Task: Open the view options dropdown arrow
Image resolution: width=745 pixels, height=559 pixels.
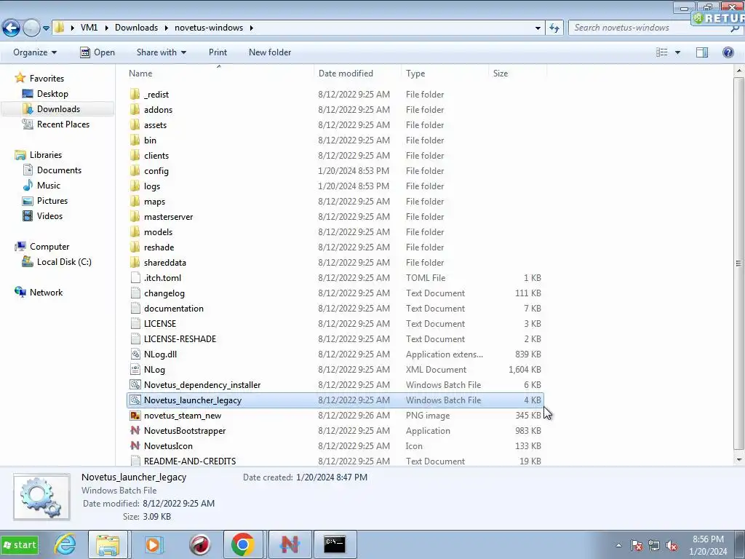Action: [677, 52]
